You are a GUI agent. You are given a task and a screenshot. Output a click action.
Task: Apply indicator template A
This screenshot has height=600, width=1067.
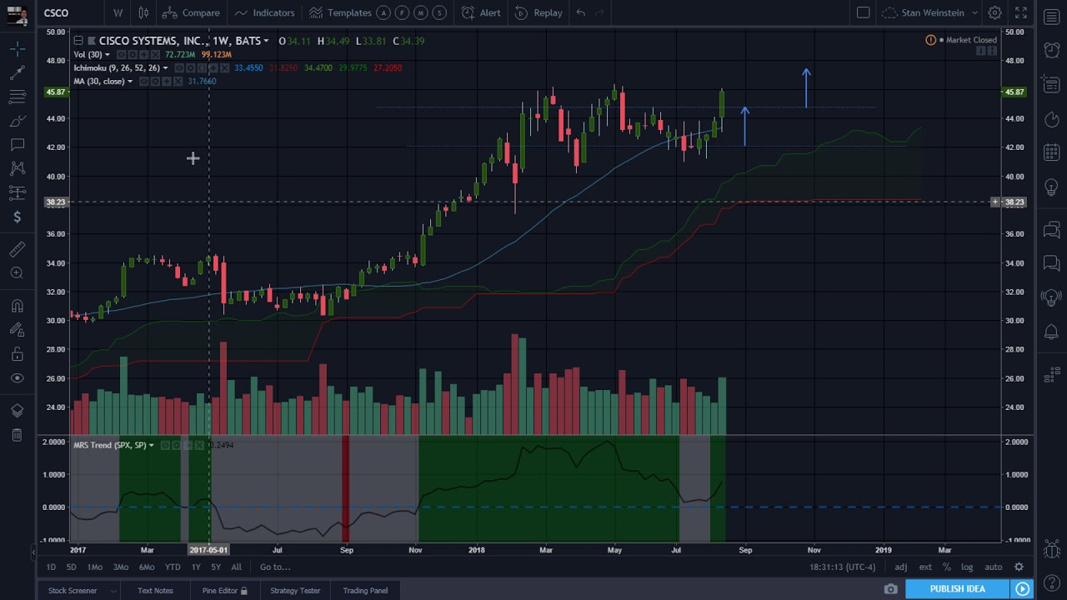click(383, 12)
